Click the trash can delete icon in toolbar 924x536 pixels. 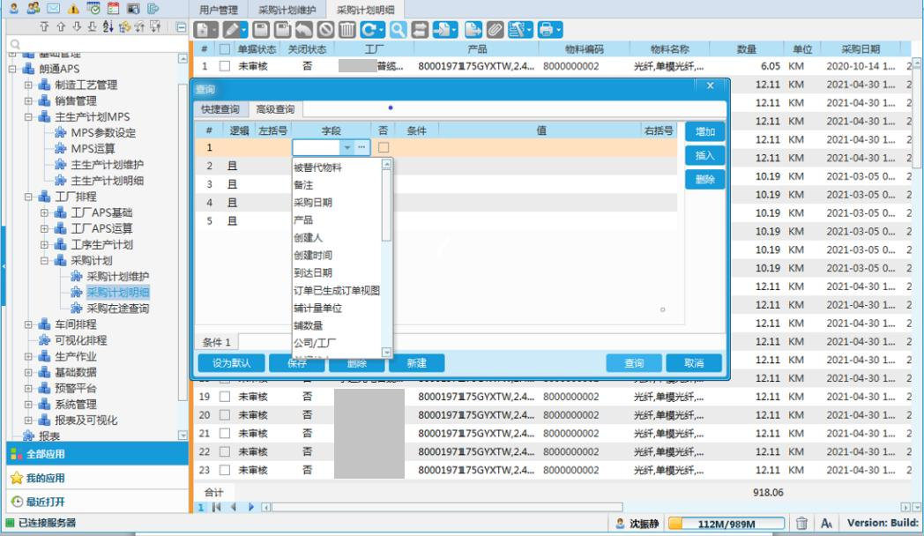click(x=347, y=30)
